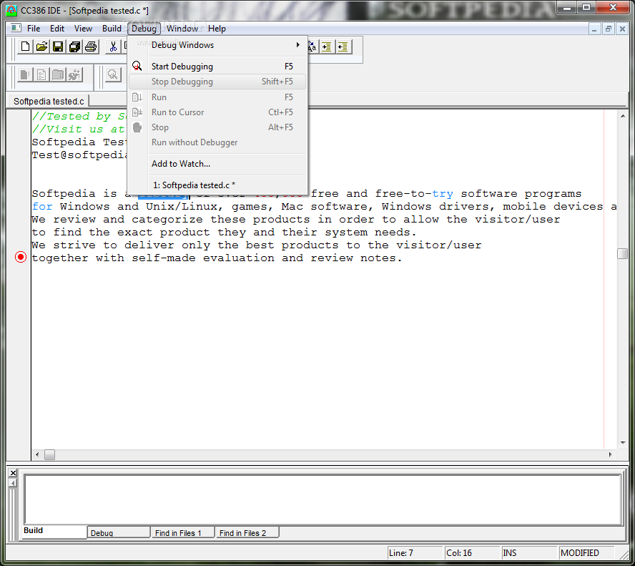Click the vertical scrollbar up arrow
The width and height of the screenshot is (635, 566).
622,117
